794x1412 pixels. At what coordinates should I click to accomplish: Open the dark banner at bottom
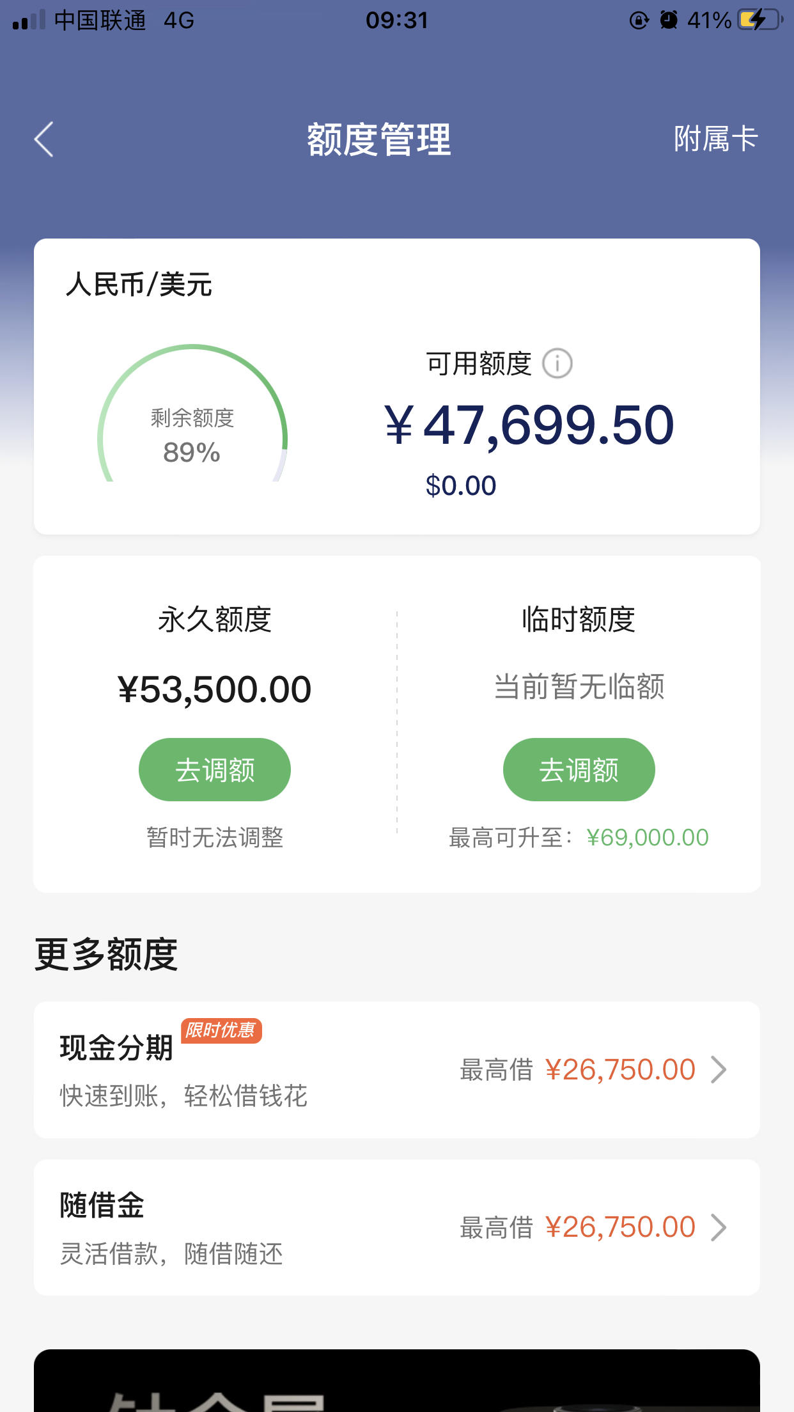click(397, 1381)
